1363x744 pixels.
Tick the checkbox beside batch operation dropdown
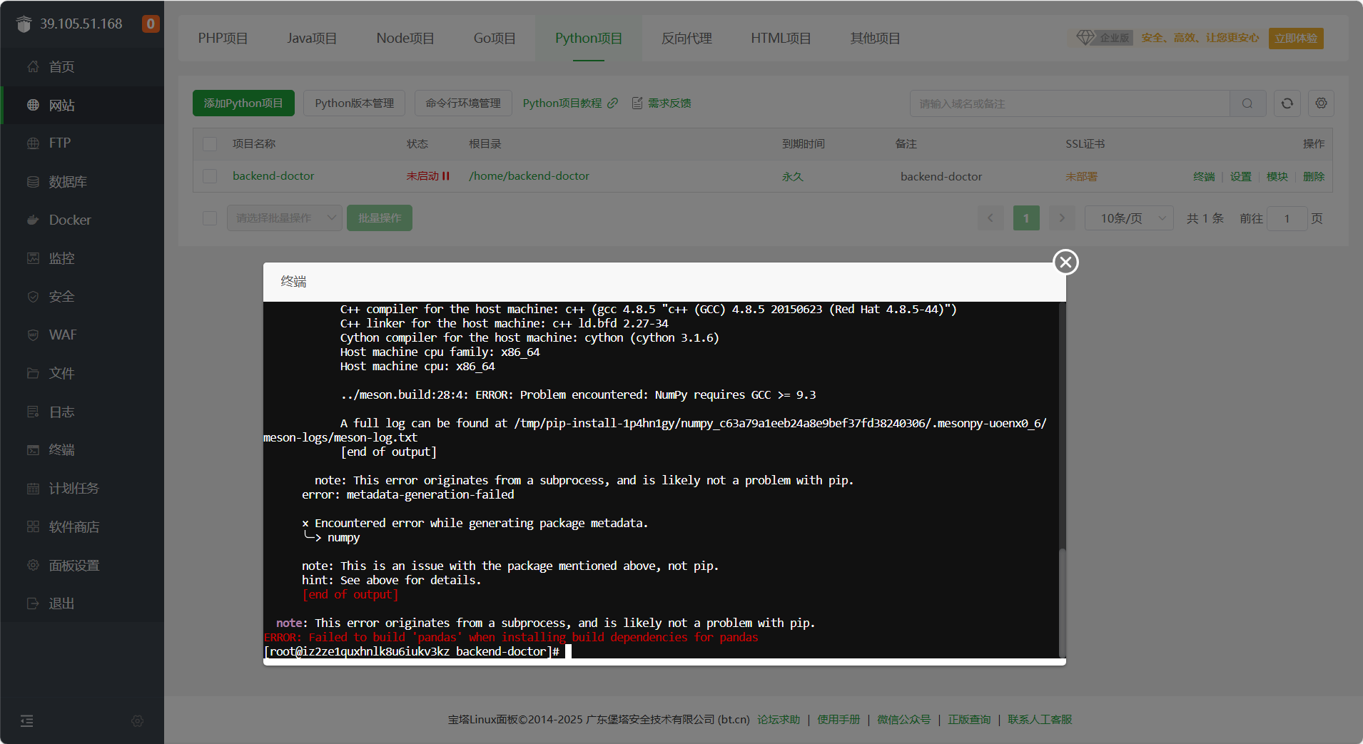pos(210,218)
